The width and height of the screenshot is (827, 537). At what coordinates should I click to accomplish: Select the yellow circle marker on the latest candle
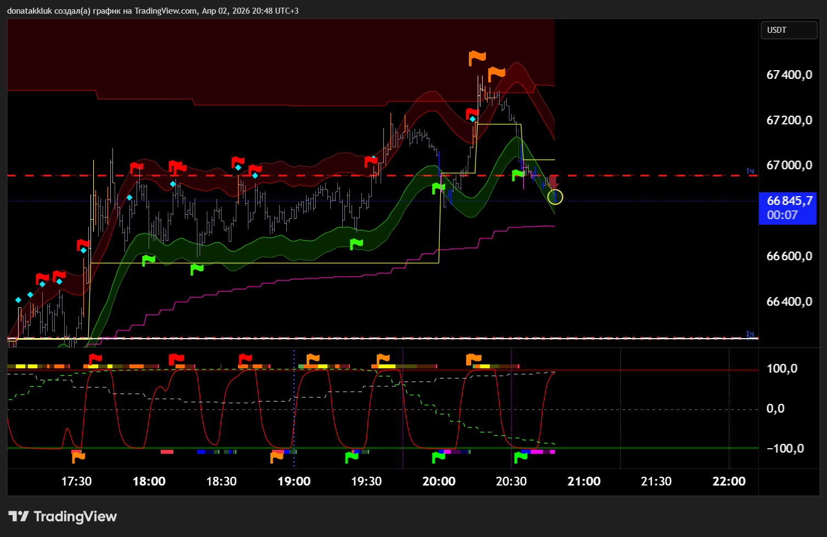[555, 197]
